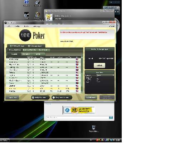This screenshot has height=143, width=179.
Task: Open the desktop icon right of the help icon
Action: tap(38, 3)
